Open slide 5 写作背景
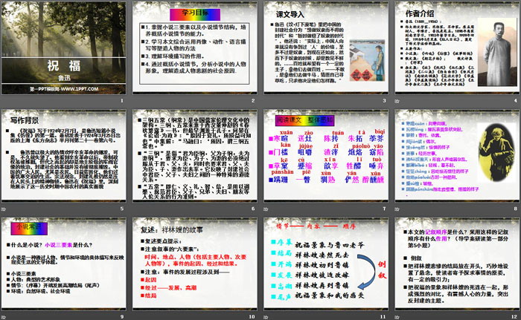 point(65,154)
